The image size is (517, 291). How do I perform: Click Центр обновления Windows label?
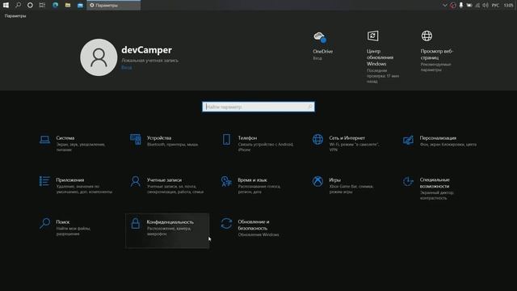pyautogui.click(x=380, y=57)
